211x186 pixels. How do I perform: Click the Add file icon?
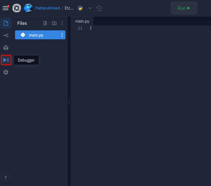pos(45,23)
